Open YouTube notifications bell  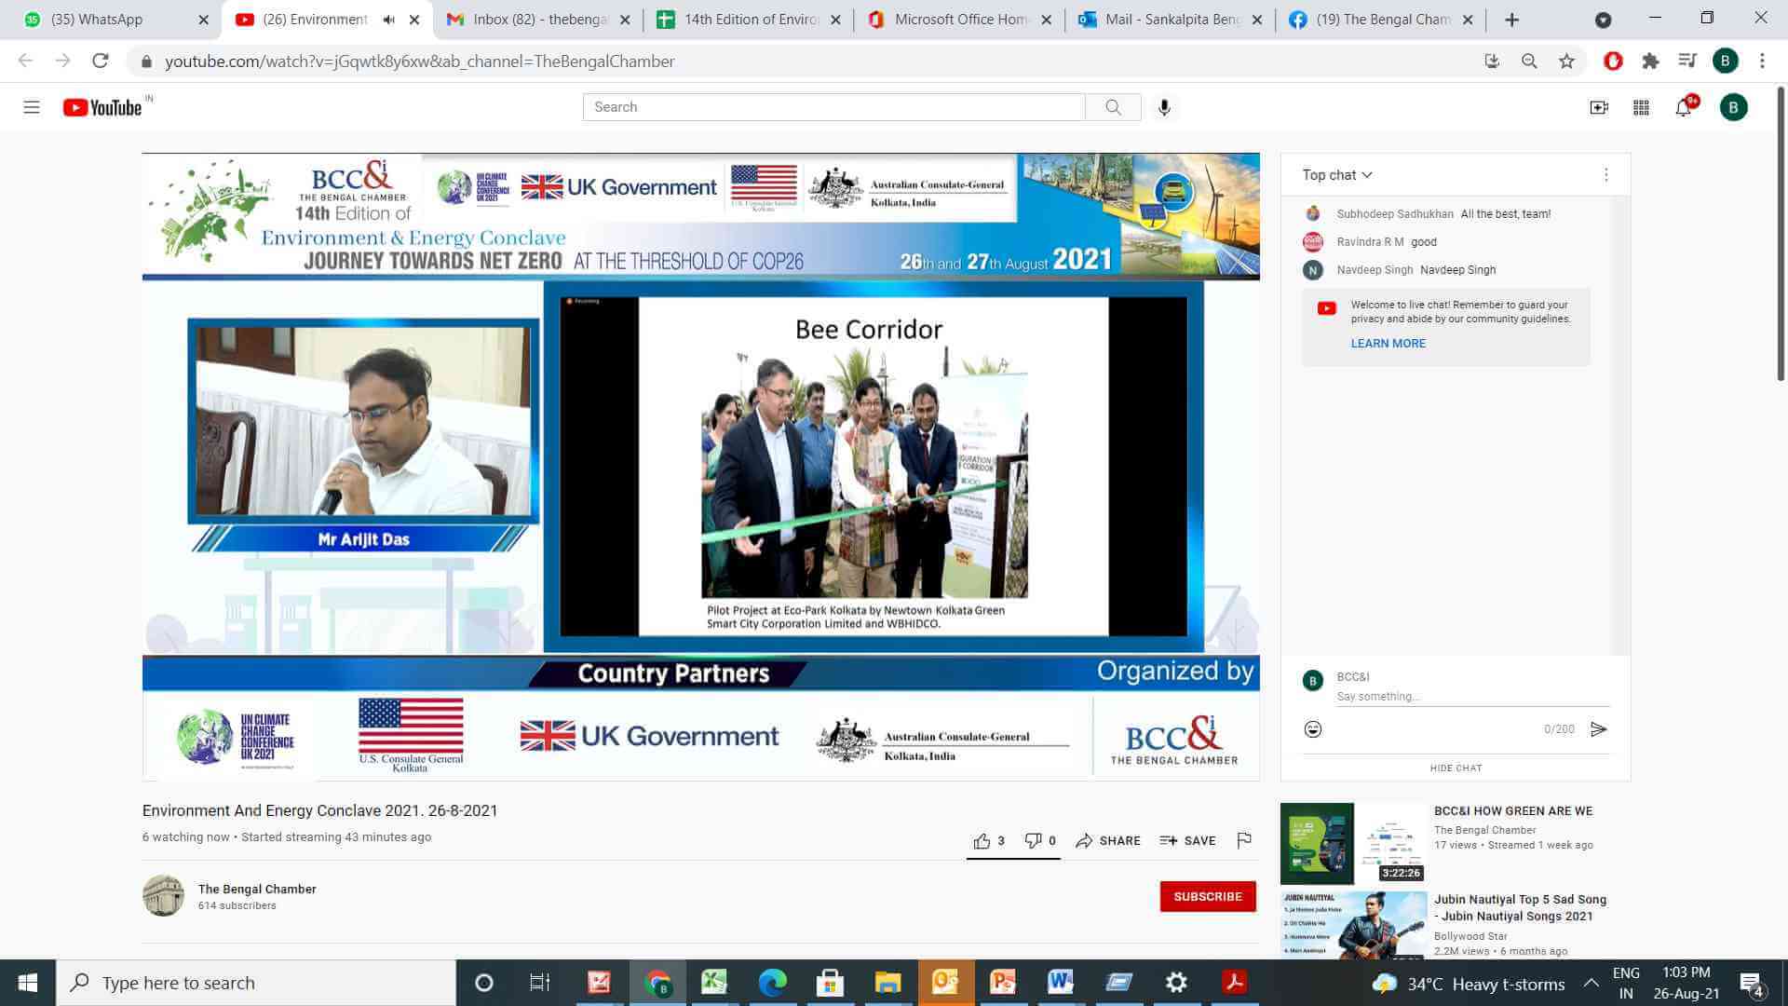tap(1684, 108)
